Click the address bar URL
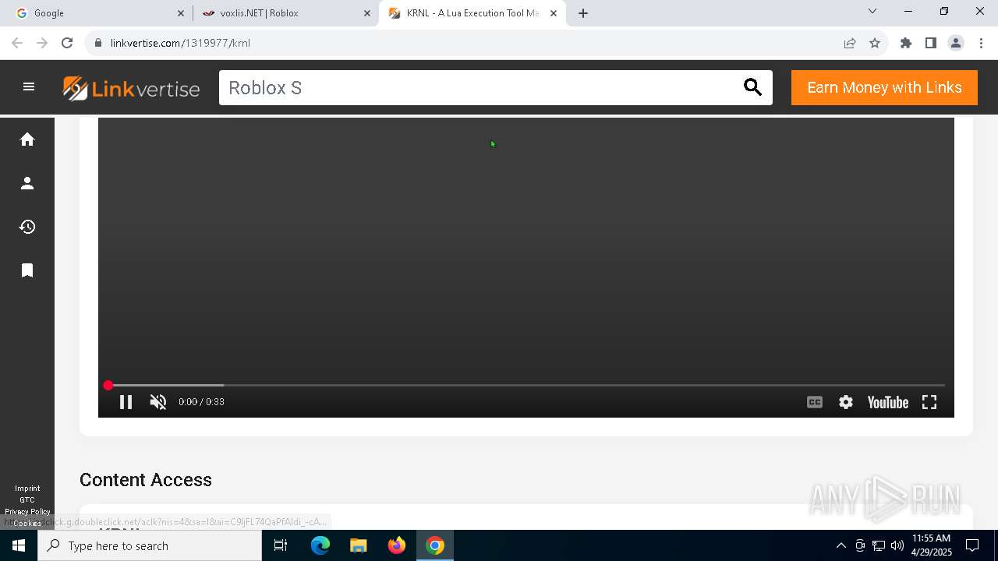The height and width of the screenshot is (561, 998). coord(180,43)
